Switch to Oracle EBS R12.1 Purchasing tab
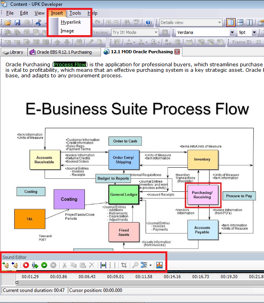Image resolution: width=264 pixels, height=303 pixels. (x=64, y=52)
